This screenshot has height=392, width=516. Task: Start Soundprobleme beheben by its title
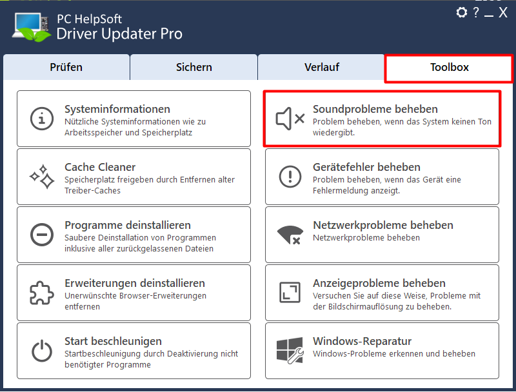click(375, 109)
